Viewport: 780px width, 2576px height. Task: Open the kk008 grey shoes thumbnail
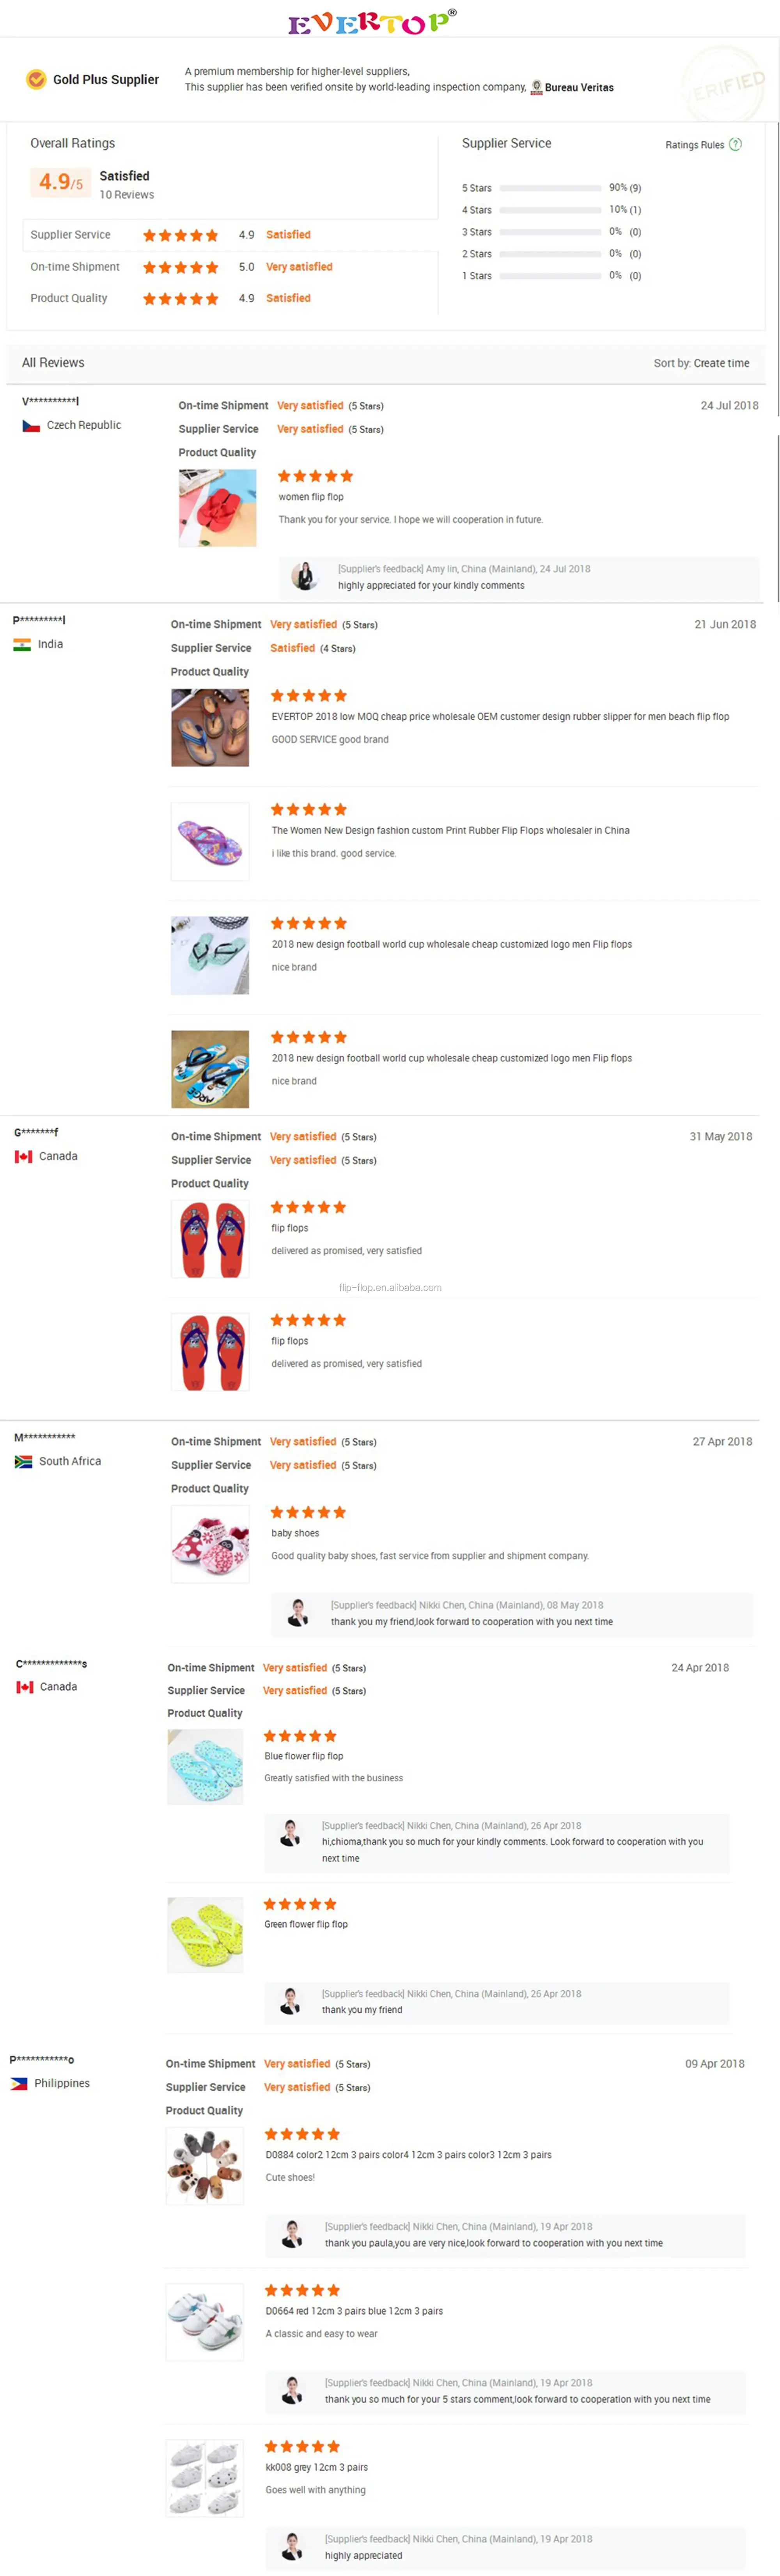coord(205,2478)
